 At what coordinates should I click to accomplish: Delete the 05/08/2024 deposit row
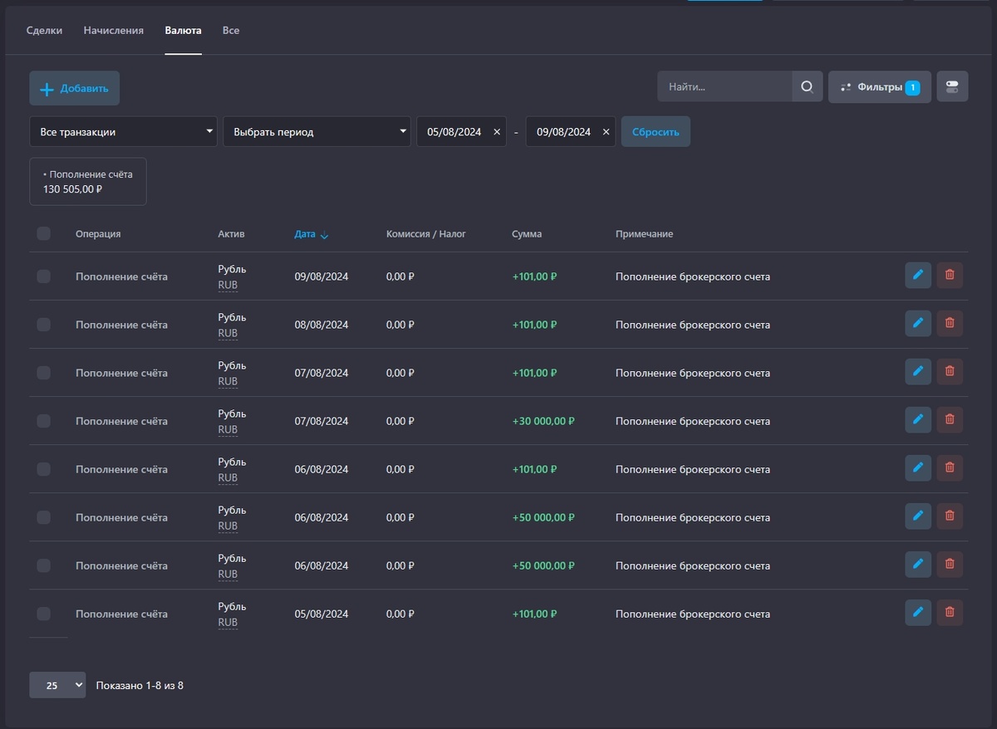(x=950, y=612)
